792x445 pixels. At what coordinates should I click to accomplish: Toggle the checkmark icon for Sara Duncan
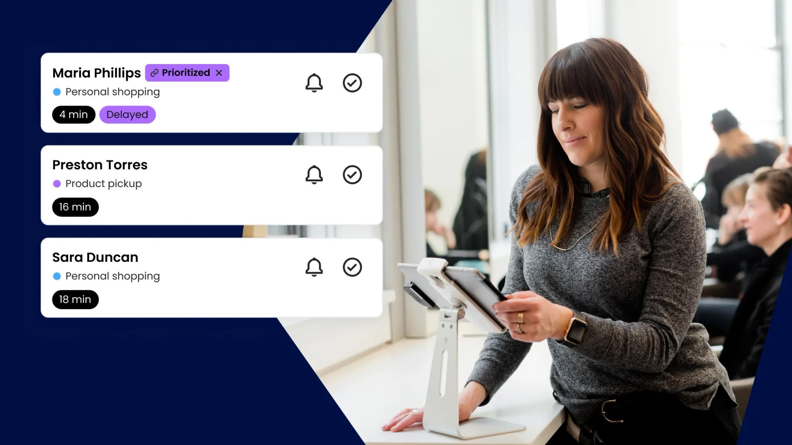(x=352, y=267)
